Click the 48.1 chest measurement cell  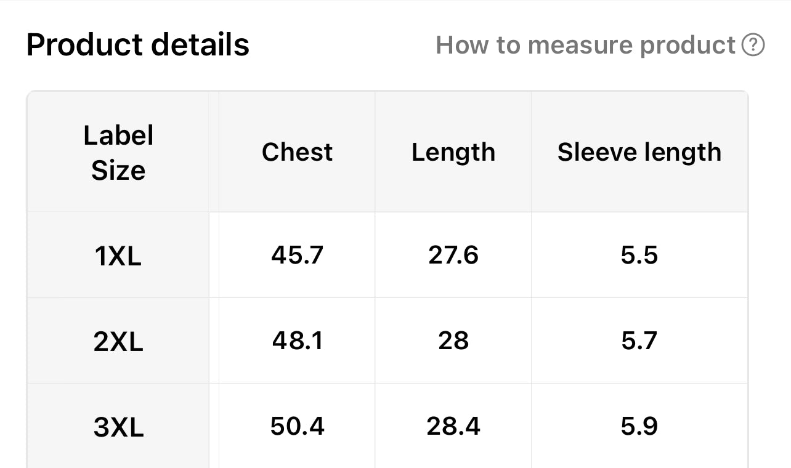pyautogui.click(x=297, y=341)
